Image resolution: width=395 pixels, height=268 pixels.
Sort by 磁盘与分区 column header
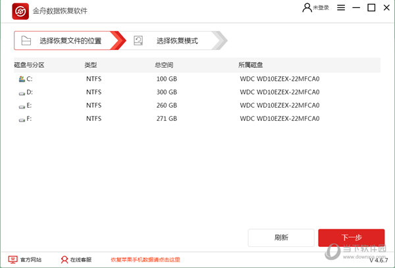[29, 65]
